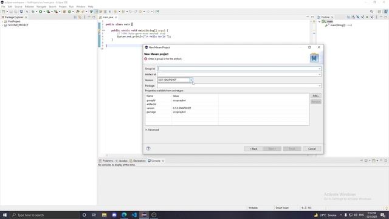The image size is (389, 219).
Task: Click the Artifact Id input field
Action: [239, 74]
